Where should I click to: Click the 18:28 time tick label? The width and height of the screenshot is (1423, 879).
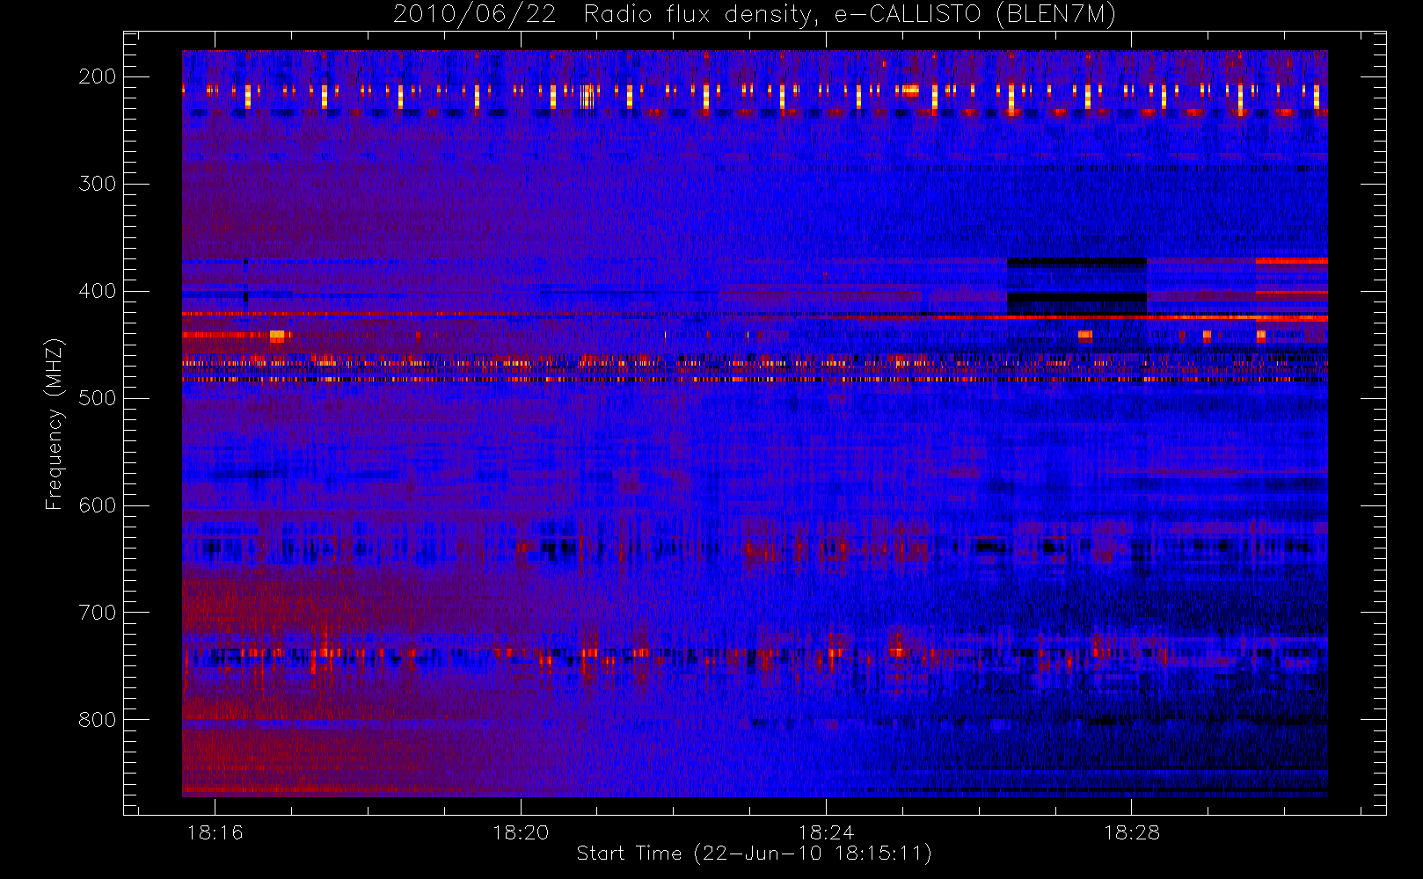pos(1131,832)
